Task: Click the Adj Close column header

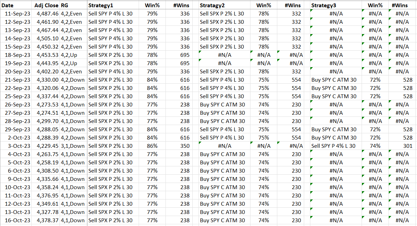Action: point(46,5)
